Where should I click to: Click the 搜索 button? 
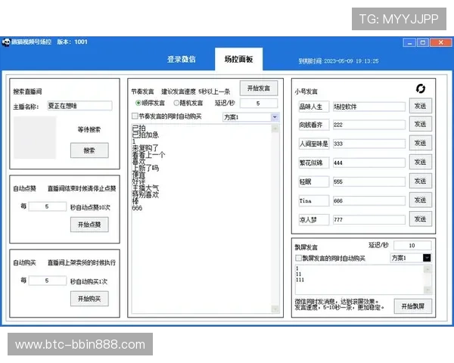[x=89, y=150]
